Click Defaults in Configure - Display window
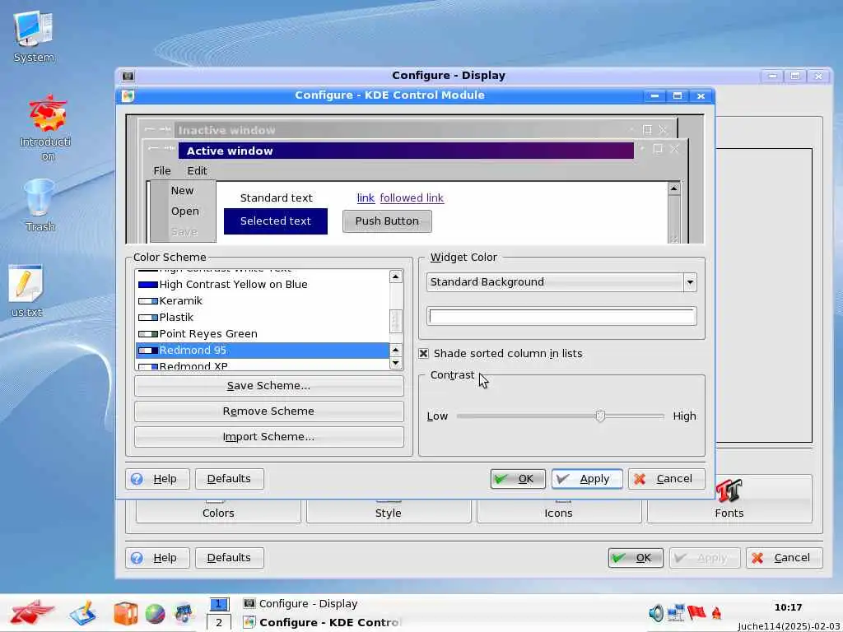 point(229,558)
